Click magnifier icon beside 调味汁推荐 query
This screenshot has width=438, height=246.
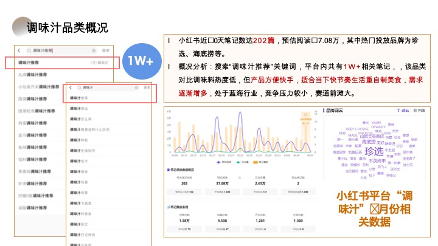(x=29, y=50)
